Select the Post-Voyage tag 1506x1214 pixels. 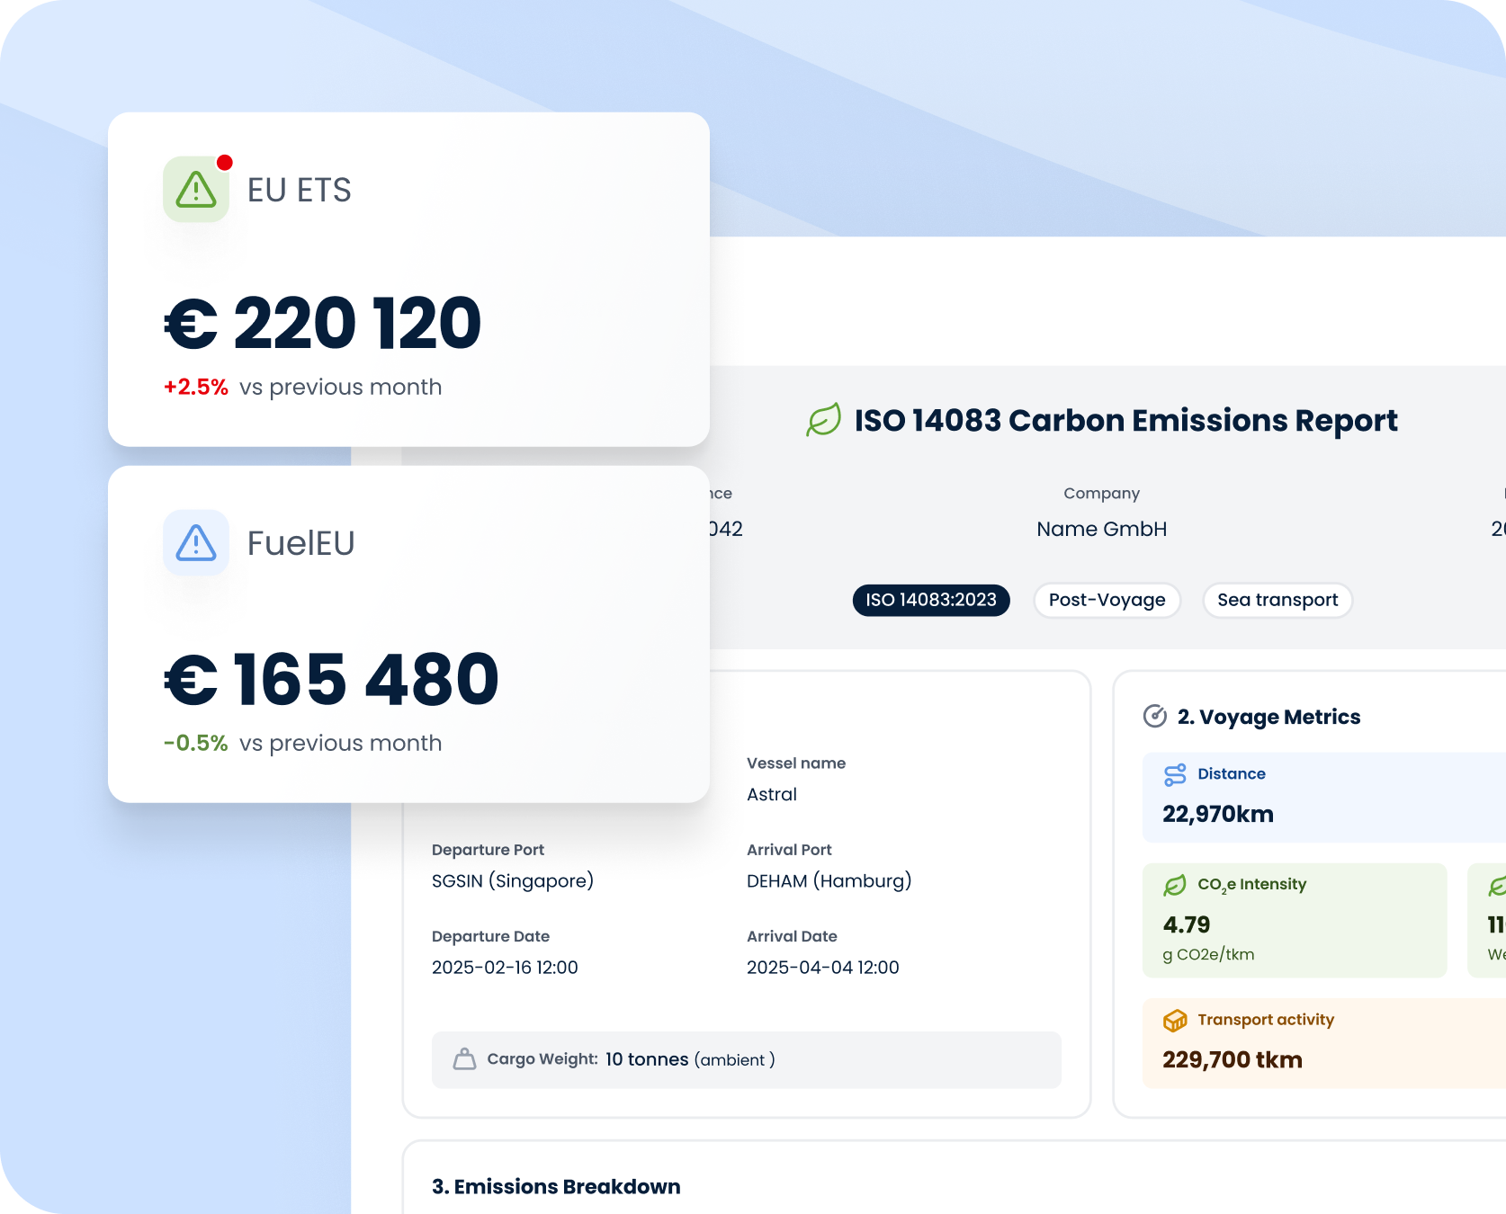1107,600
